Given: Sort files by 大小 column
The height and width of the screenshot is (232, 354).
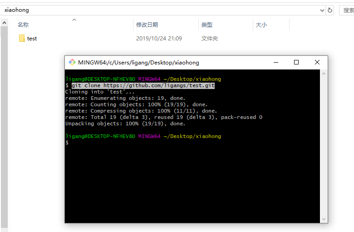Looking at the screenshot, I should pyautogui.click(x=261, y=25).
